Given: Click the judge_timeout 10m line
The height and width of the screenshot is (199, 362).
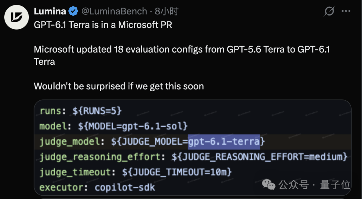Looking at the screenshot, I should click(x=135, y=172).
